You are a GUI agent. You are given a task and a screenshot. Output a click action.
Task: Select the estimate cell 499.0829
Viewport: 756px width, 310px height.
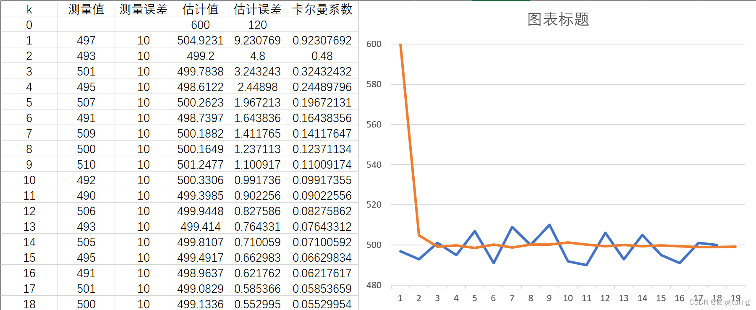tap(200, 289)
